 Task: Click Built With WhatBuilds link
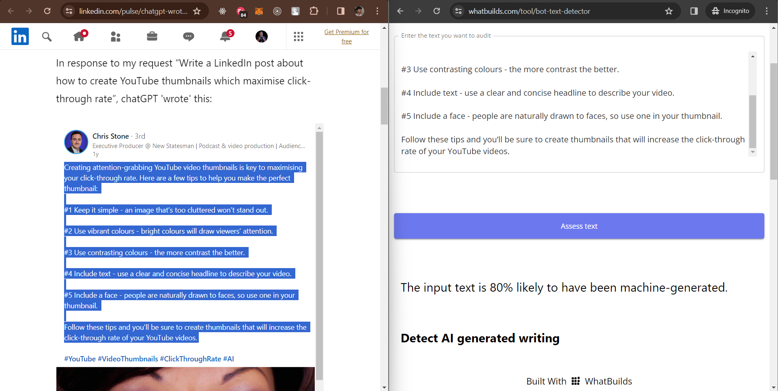point(579,381)
